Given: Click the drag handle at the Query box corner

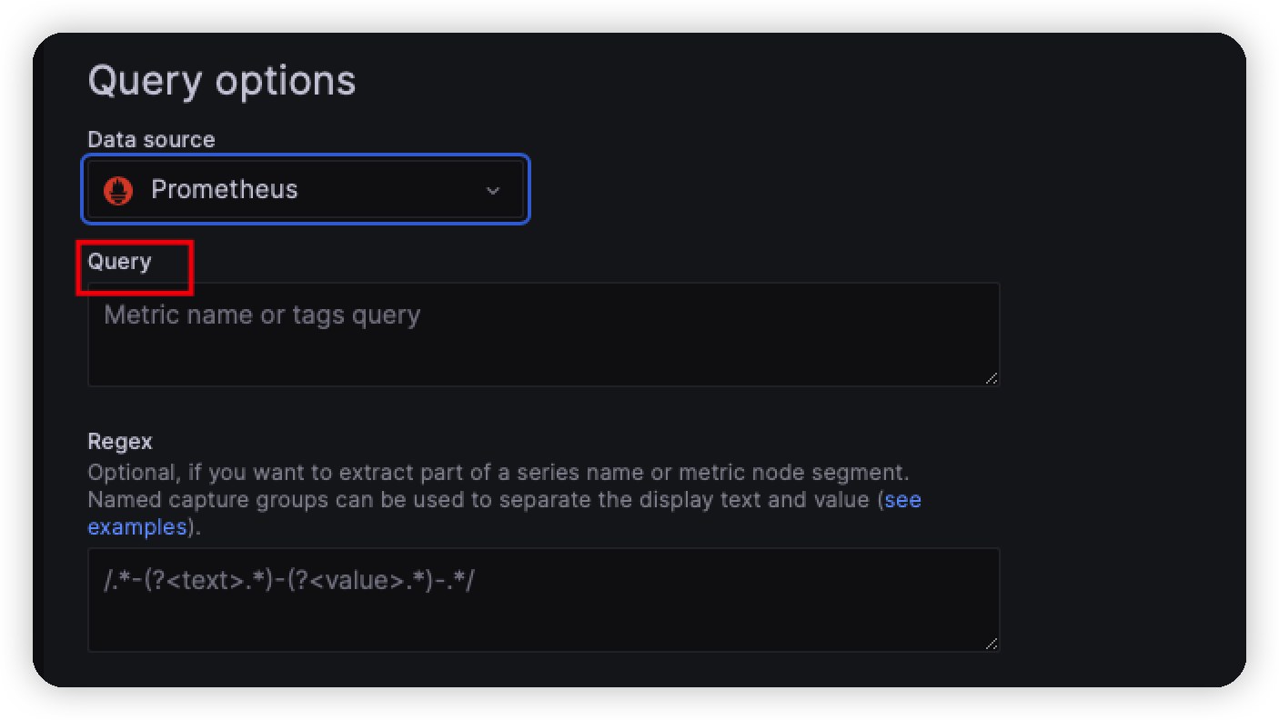Looking at the screenshot, I should pos(992,379).
